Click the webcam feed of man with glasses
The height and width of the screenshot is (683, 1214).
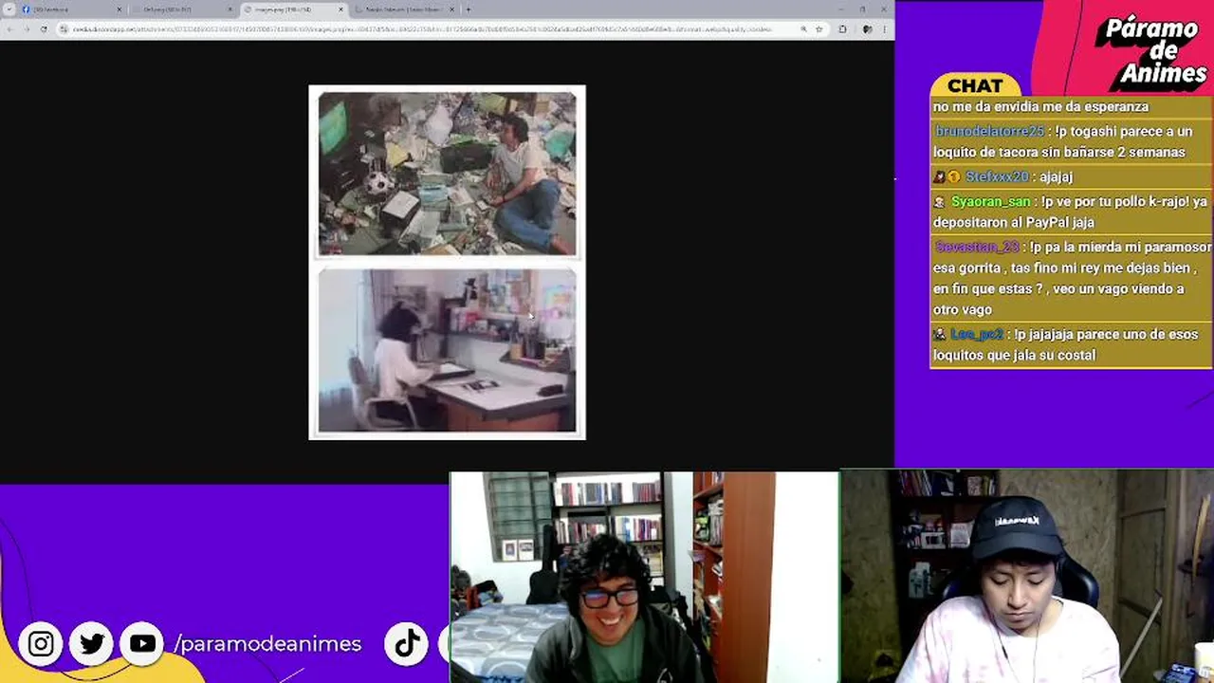click(x=644, y=577)
